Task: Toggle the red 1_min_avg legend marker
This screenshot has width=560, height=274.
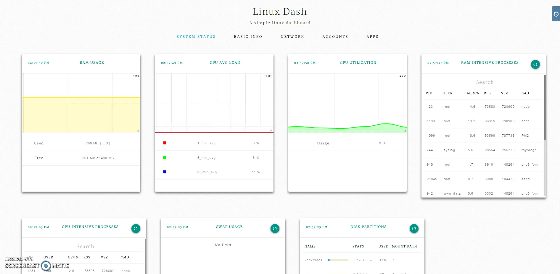Action: (x=165, y=143)
